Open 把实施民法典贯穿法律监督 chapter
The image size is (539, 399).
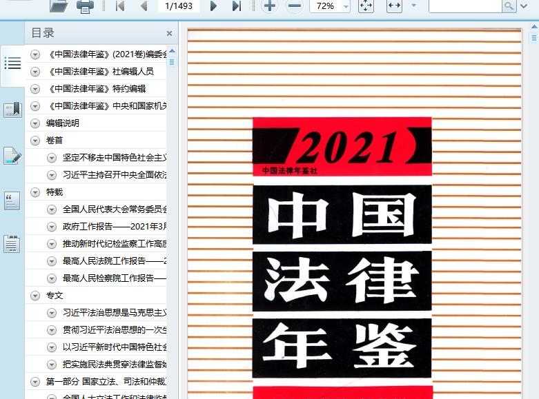(115, 365)
